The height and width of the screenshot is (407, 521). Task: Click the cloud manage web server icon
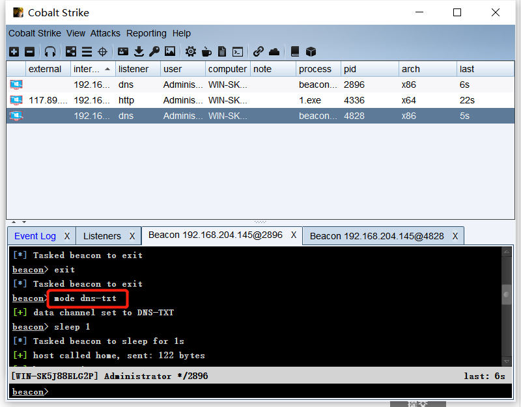click(274, 52)
